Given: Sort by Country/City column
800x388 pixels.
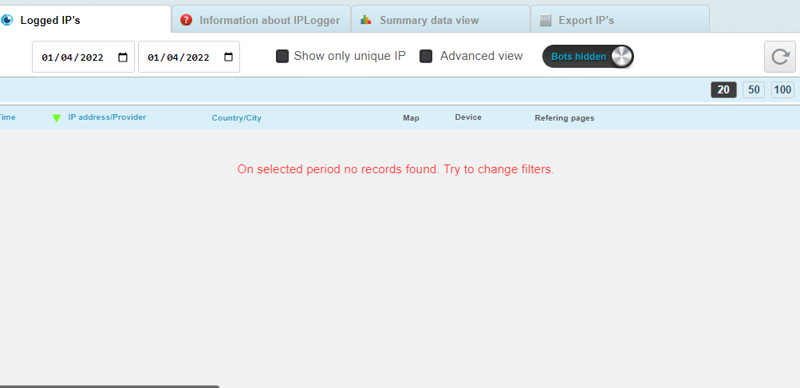Looking at the screenshot, I should pos(237,118).
